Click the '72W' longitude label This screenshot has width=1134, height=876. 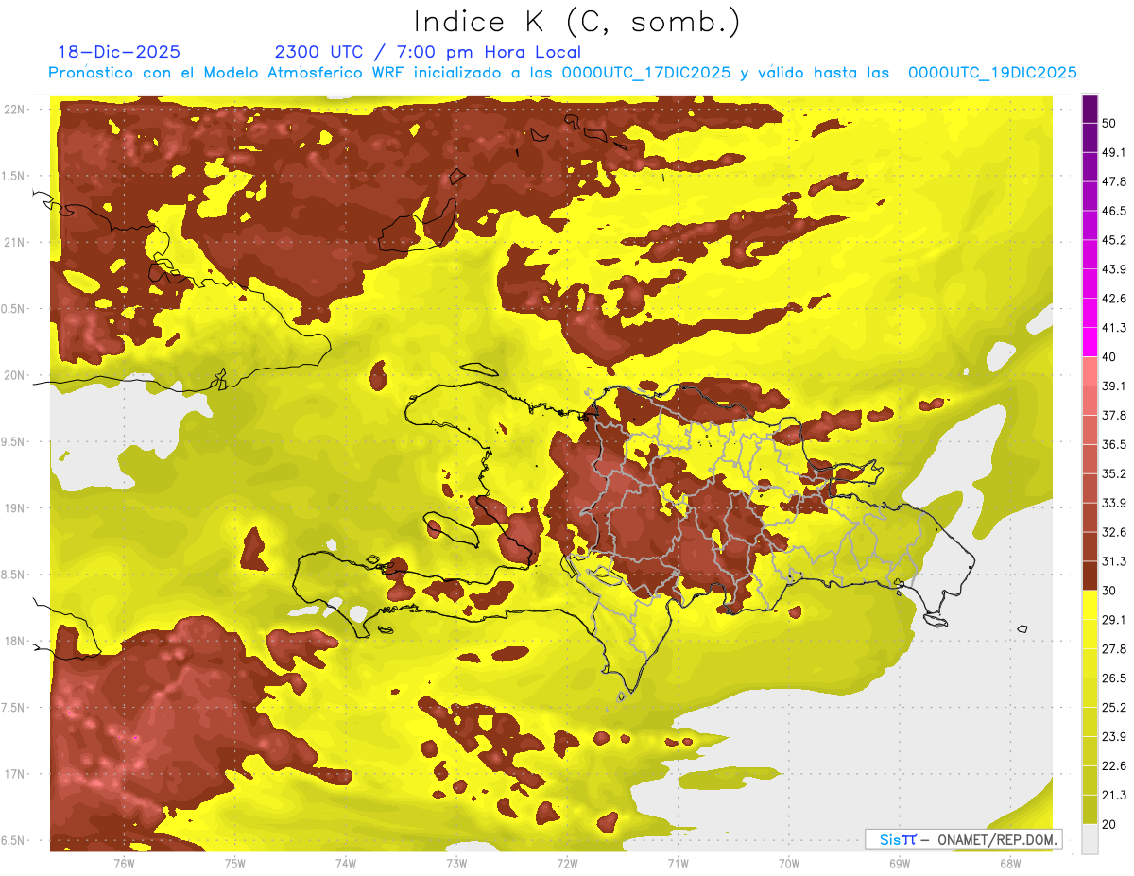(567, 864)
